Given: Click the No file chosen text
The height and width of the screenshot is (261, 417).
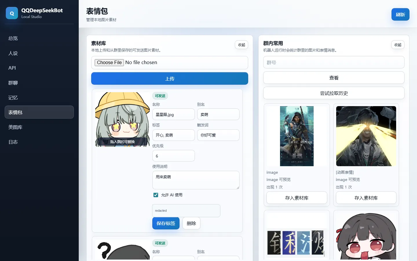Looking at the screenshot, I should (141, 62).
